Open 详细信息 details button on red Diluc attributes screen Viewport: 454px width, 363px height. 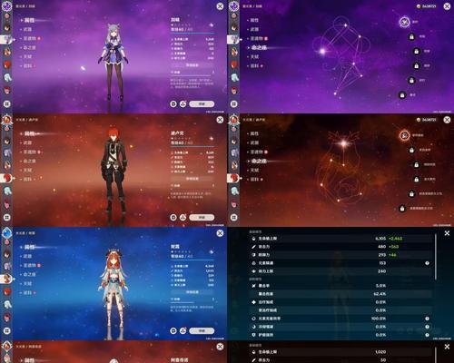pyautogui.click(x=192, y=179)
